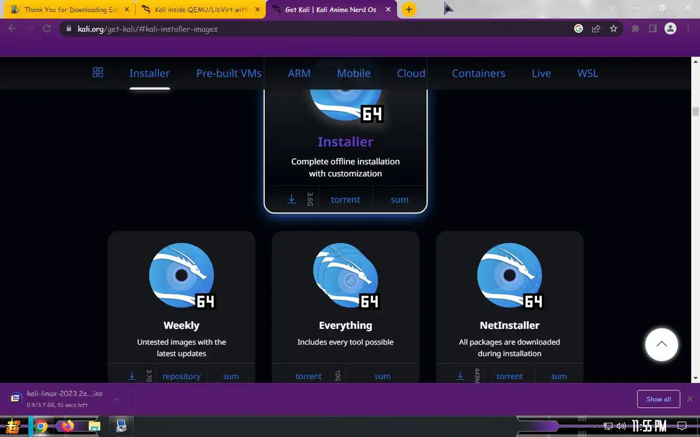Open the Live nav tab
Screen dimensions: 700x437
click(x=541, y=73)
